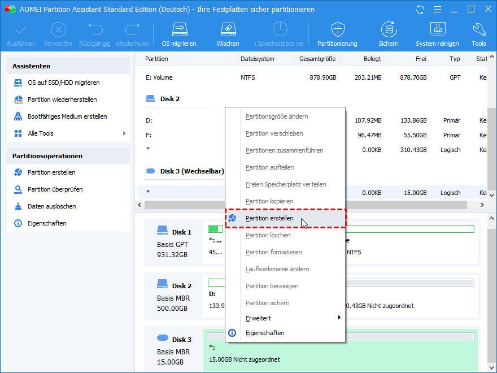Click down arrow of partition list scrollbar
The height and width of the screenshot is (373, 497).
pos(491,196)
